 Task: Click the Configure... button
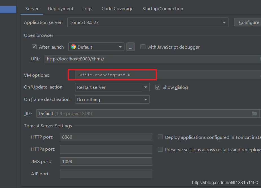pyautogui.click(x=247, y=22)
